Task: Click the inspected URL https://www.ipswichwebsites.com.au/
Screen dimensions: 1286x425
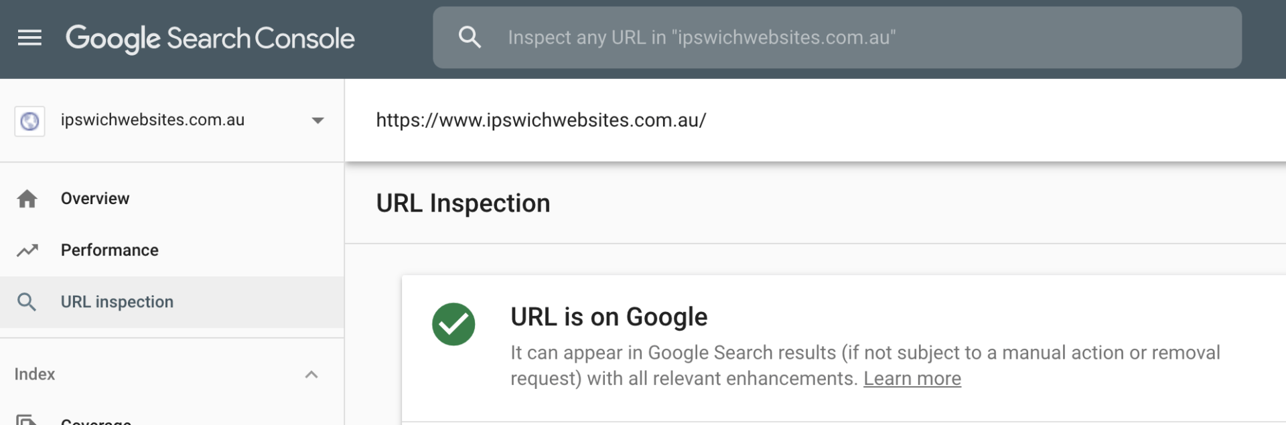Action: coord(541,120)
